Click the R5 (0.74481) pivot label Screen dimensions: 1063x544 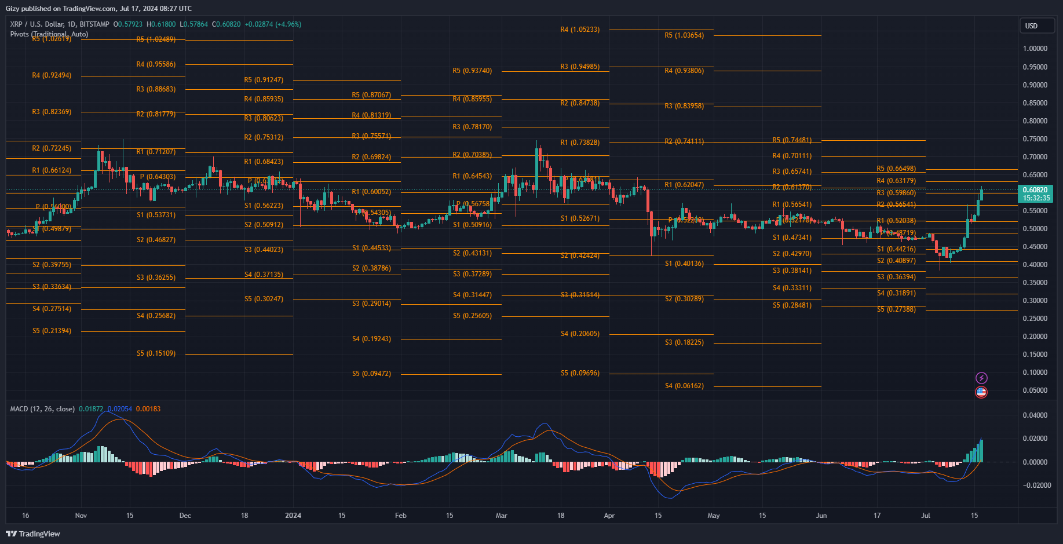click(x=792, y=140)
